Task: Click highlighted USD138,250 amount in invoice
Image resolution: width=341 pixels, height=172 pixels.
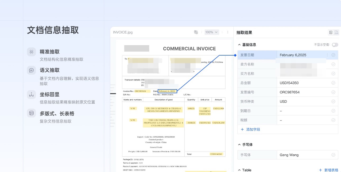Action: [219, 123]
